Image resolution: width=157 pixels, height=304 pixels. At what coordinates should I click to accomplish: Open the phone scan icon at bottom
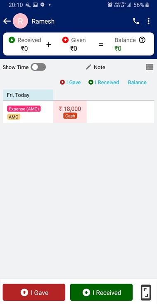[x=146, y=292]
